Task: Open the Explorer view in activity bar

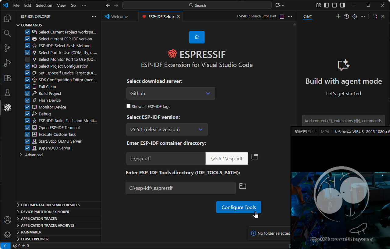Action: (x=7, y=19)
